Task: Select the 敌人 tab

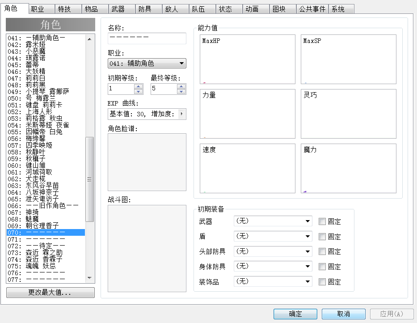Action: coord(176,9)
